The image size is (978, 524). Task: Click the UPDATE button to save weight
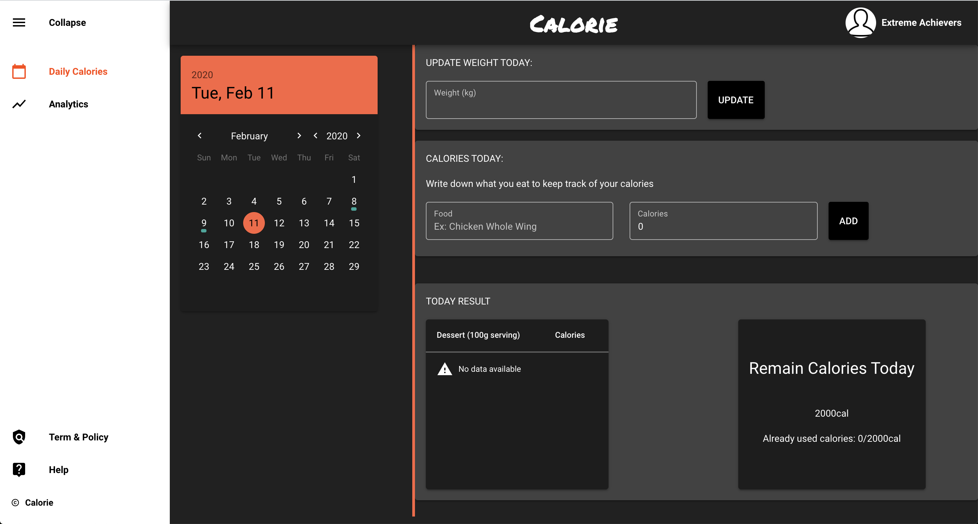tap(736, 100)
